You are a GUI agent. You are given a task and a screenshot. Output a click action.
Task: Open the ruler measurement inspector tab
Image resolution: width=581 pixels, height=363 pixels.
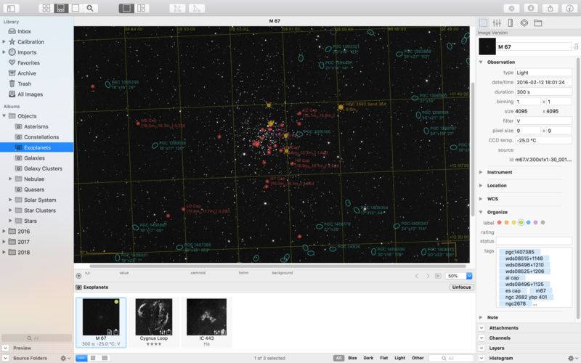(511, 23)
